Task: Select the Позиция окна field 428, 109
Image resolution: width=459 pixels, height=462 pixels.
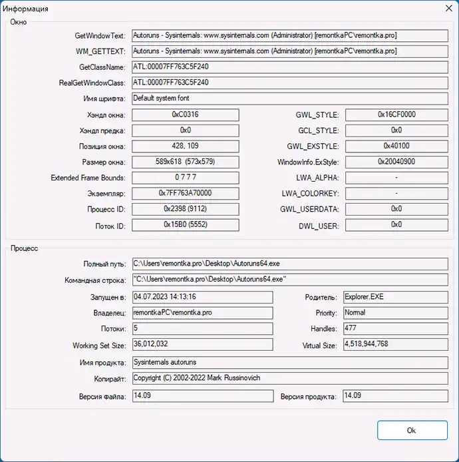Action: point(185,146)
